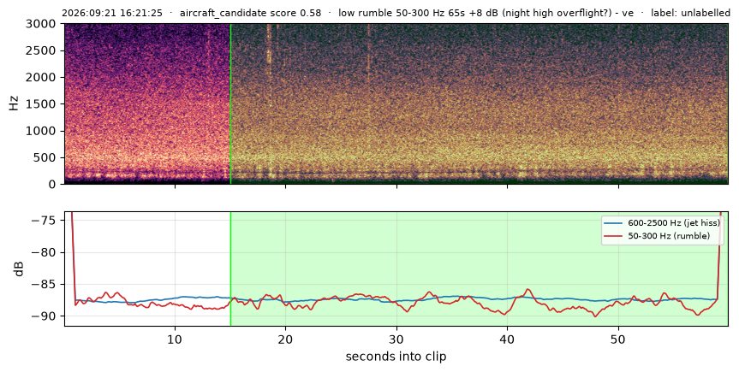This screenshot has width=739, height=372.
Task: Click the x-axis tick label '10'
Action: [175, 339]
